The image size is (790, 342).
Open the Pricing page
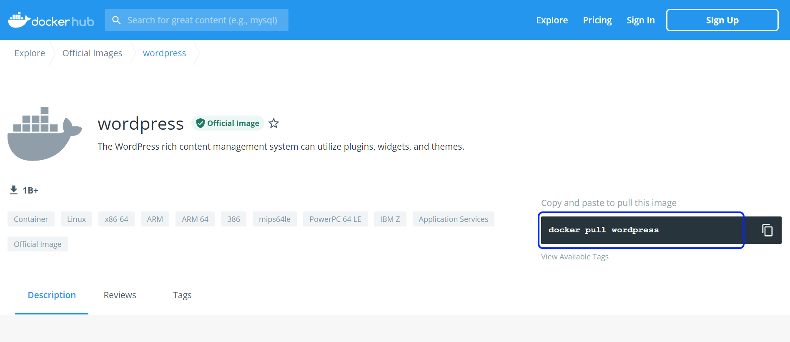pos(597,20)
